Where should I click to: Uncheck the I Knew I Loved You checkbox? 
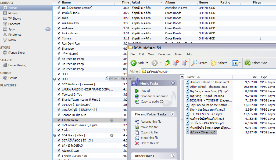point(59,156)
